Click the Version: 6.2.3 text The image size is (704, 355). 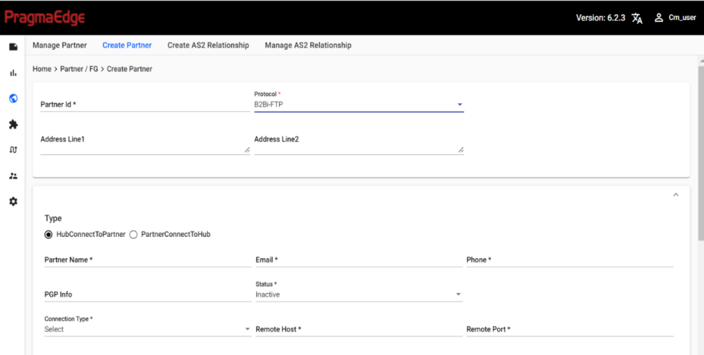pos(601,18)
